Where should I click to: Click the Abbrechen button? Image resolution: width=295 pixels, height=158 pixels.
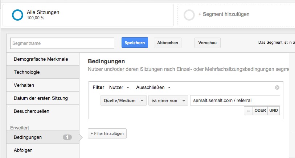[168, 43]
